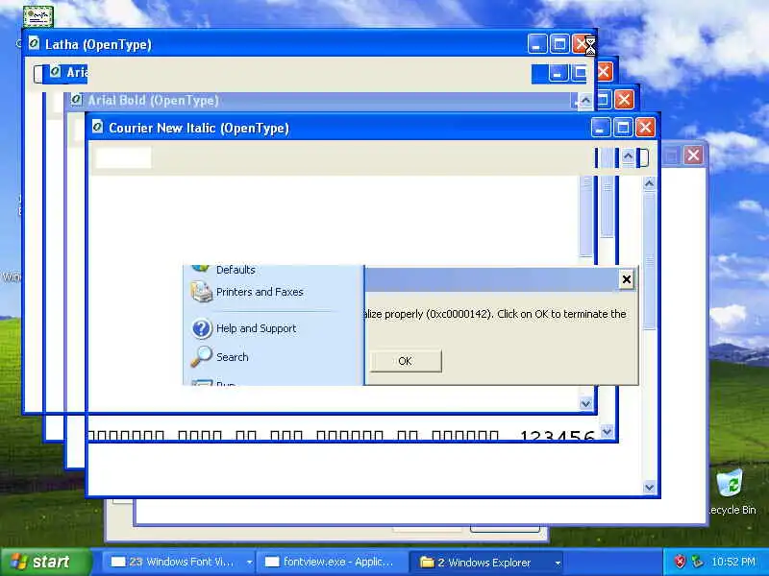
Task: Expand the Windows Font Viewer taskbar group arrow
Action: (250, 563)
